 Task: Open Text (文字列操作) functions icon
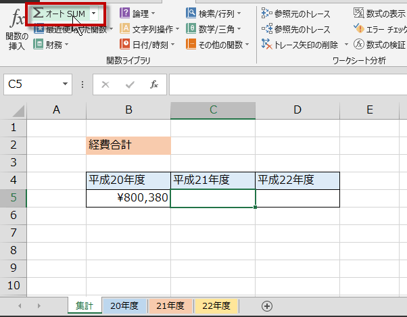pos(124,29)
